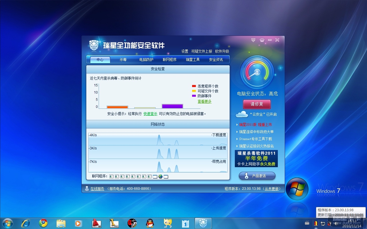This screenshot has width=367, height=229.
Task: Launch Internet Explorer from the taskbar
Action: 26,223
